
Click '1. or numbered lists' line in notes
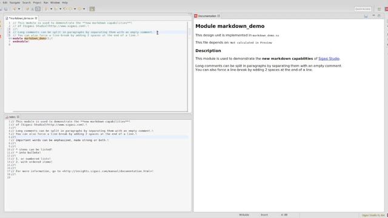coord(31,159)
